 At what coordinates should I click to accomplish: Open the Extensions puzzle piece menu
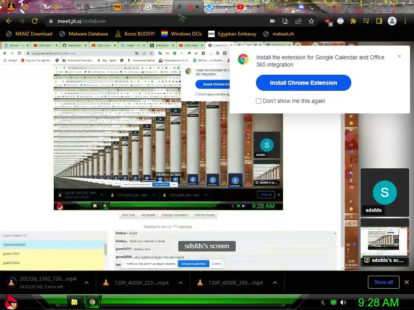point(353,21)
